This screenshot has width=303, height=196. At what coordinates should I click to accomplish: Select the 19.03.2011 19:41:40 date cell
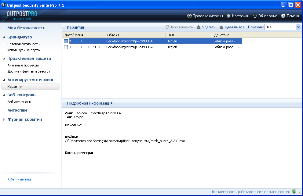click(x=86, y=47)
